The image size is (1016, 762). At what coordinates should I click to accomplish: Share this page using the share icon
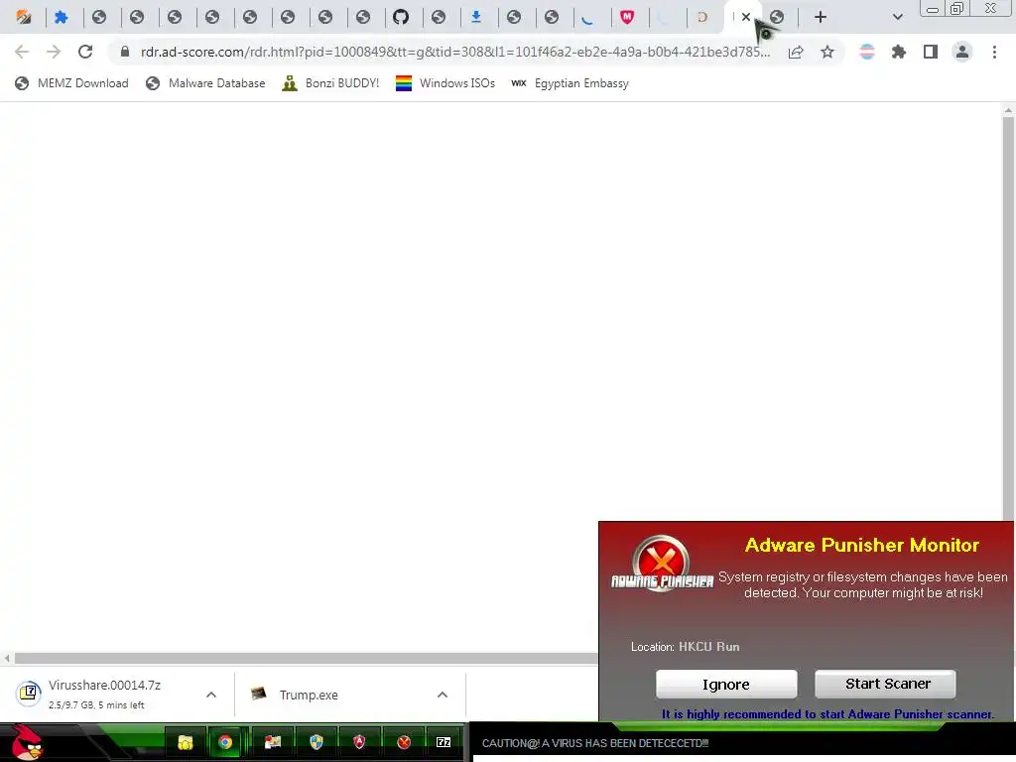pos(796,52)
